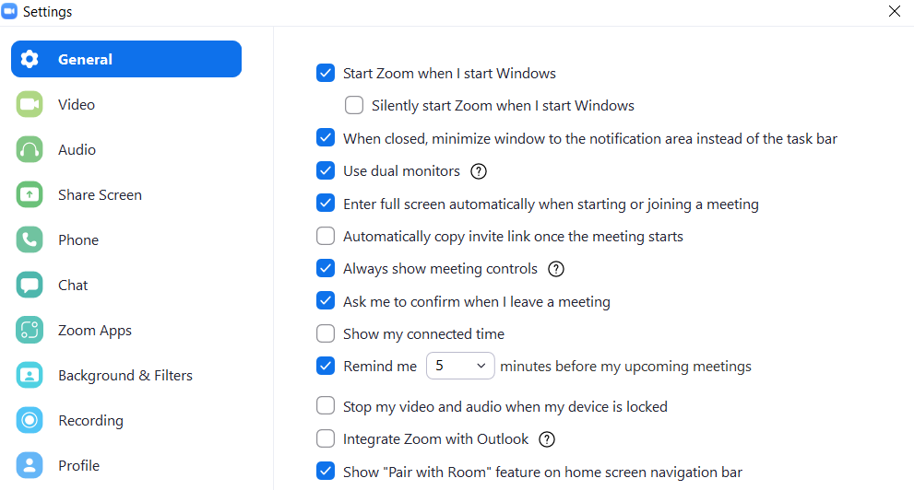
Task: Click help icon beside Use dual monitors
Action: click(x=479, y=171)
